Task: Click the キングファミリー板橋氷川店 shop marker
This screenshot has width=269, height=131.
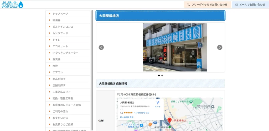Action: coord(142,125)
